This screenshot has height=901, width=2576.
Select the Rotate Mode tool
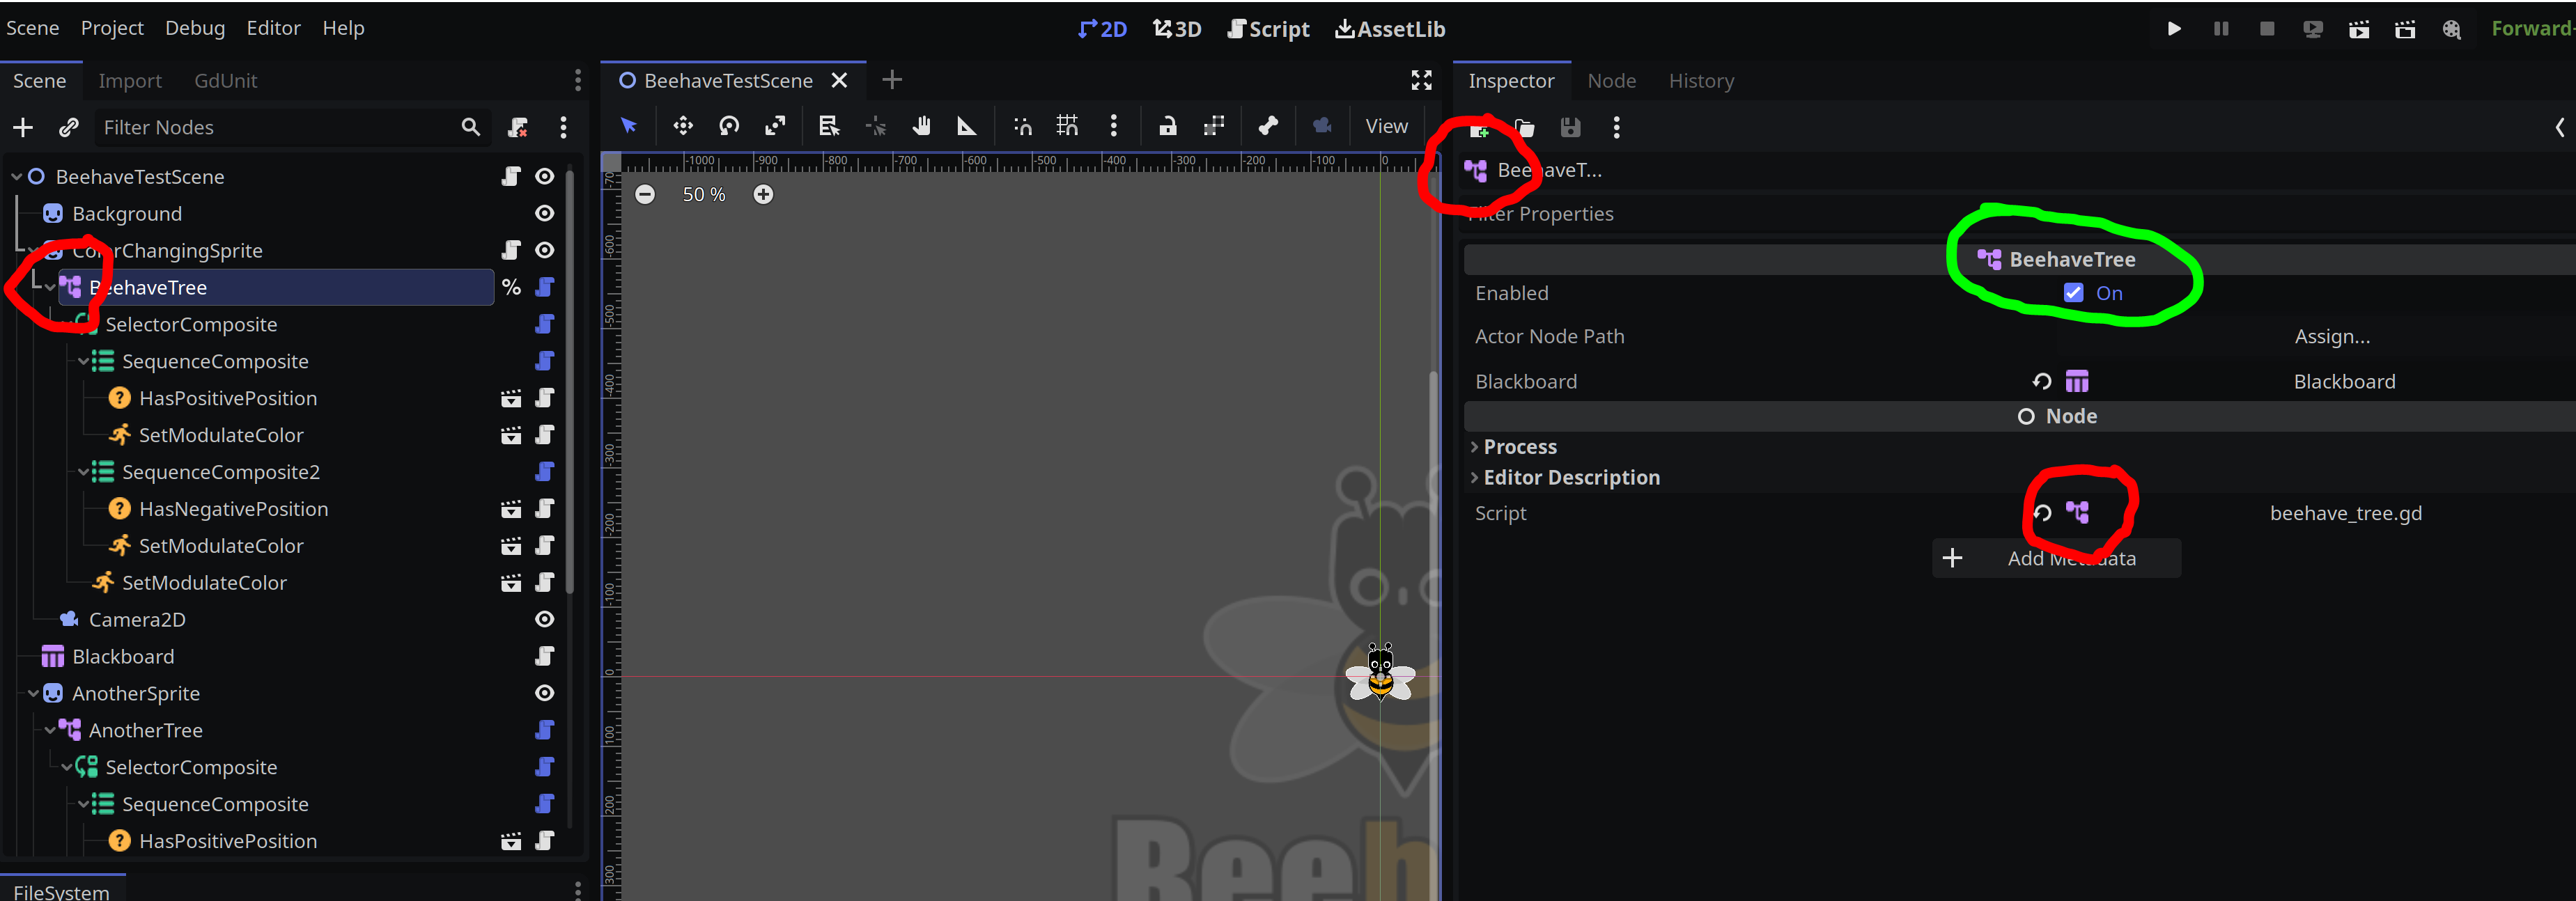pyautogui.click(x=729, y=126)
